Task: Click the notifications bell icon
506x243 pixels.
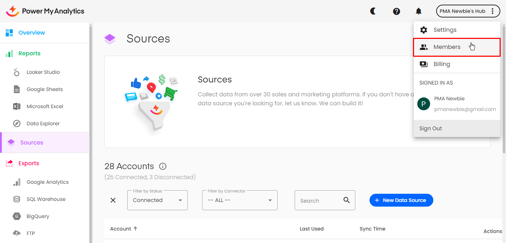Action: pos(419,11)
